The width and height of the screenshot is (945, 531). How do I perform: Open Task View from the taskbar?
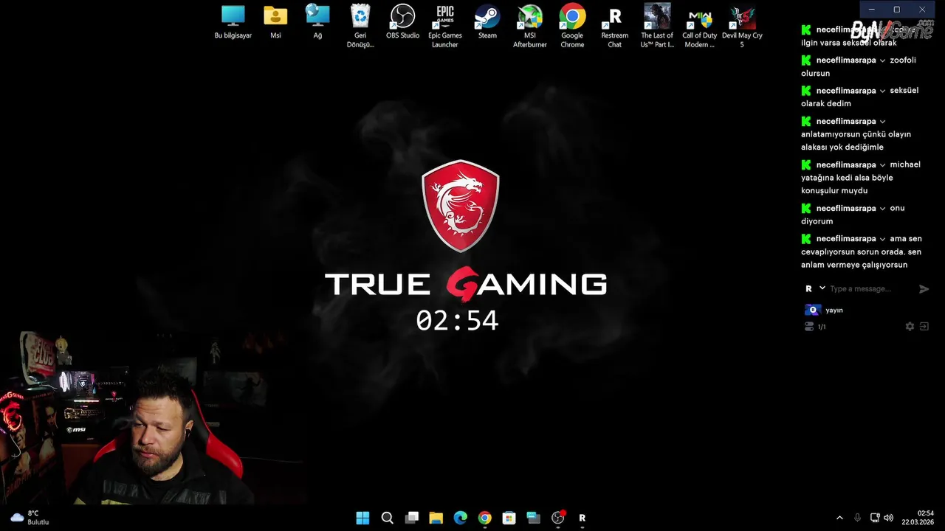(x=412, y=518)
